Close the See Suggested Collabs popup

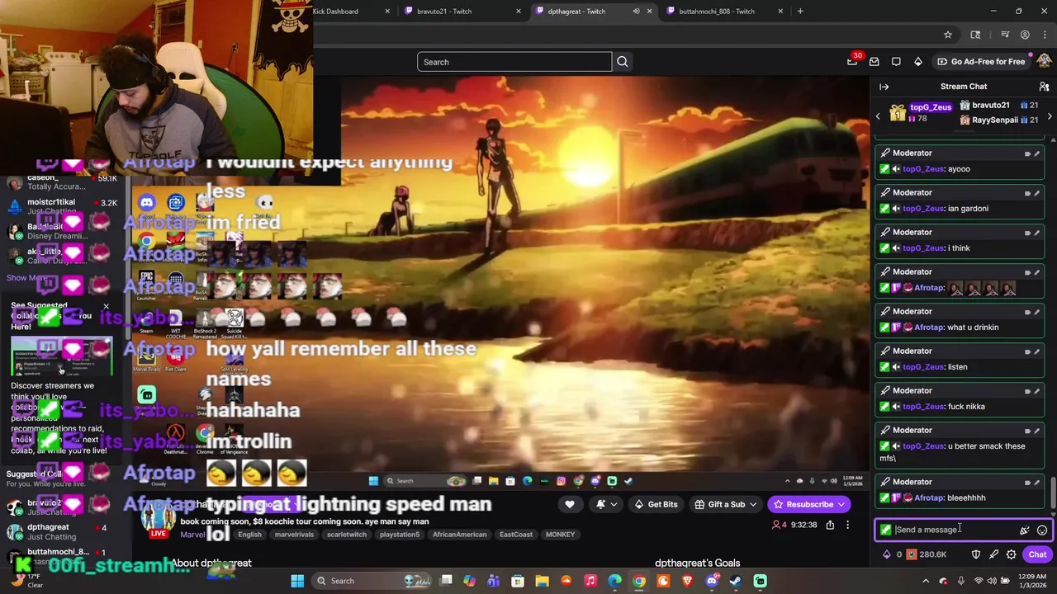point(106,307)
